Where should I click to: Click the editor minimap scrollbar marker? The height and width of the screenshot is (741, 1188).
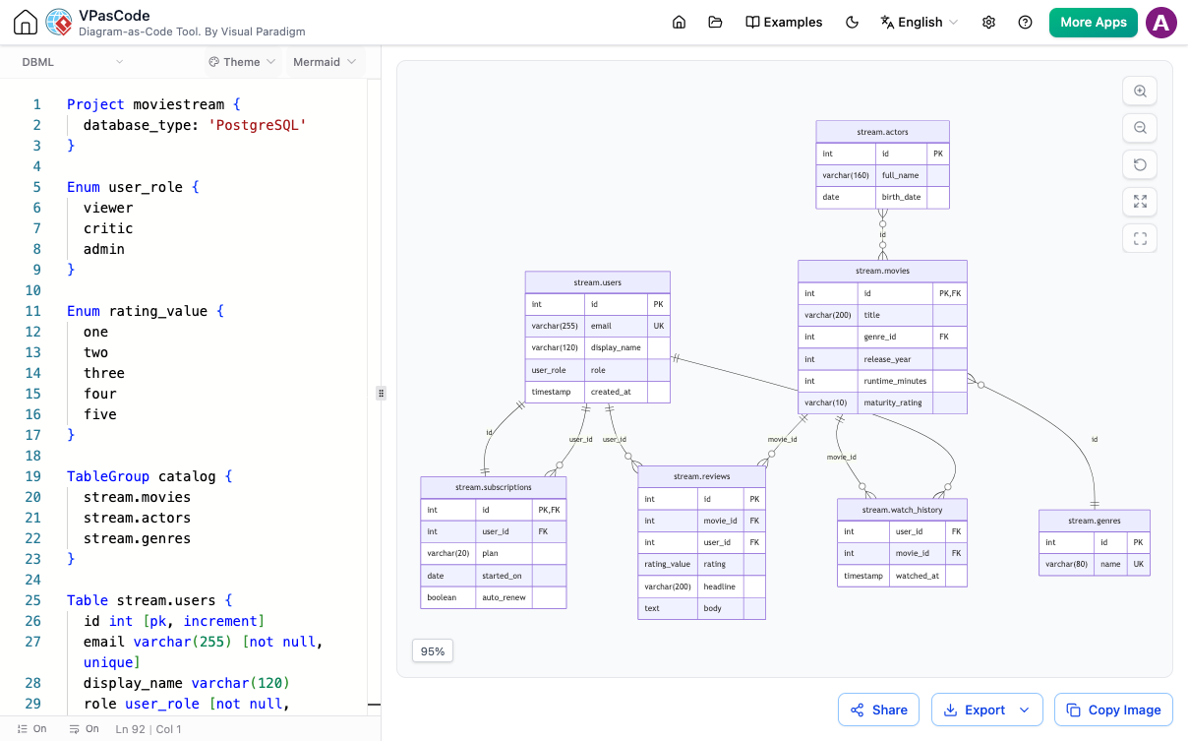pyautogui.click(x=374, y=705)
